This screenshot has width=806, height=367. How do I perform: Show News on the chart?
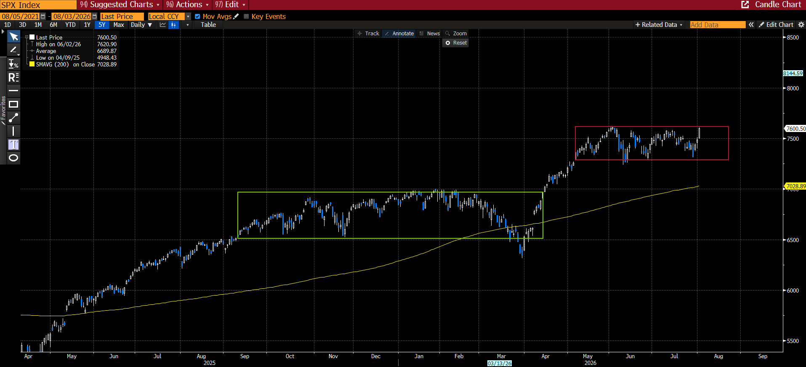430,34
